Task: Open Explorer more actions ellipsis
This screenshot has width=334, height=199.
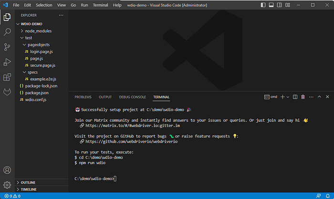Action: tap(61, 15)
